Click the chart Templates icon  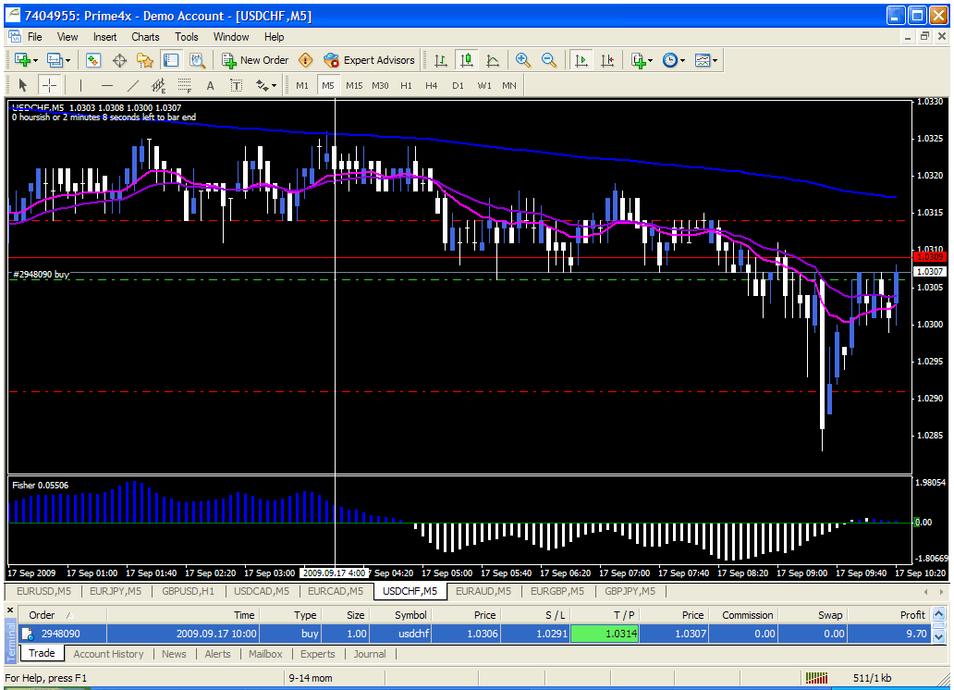point(703,60)
